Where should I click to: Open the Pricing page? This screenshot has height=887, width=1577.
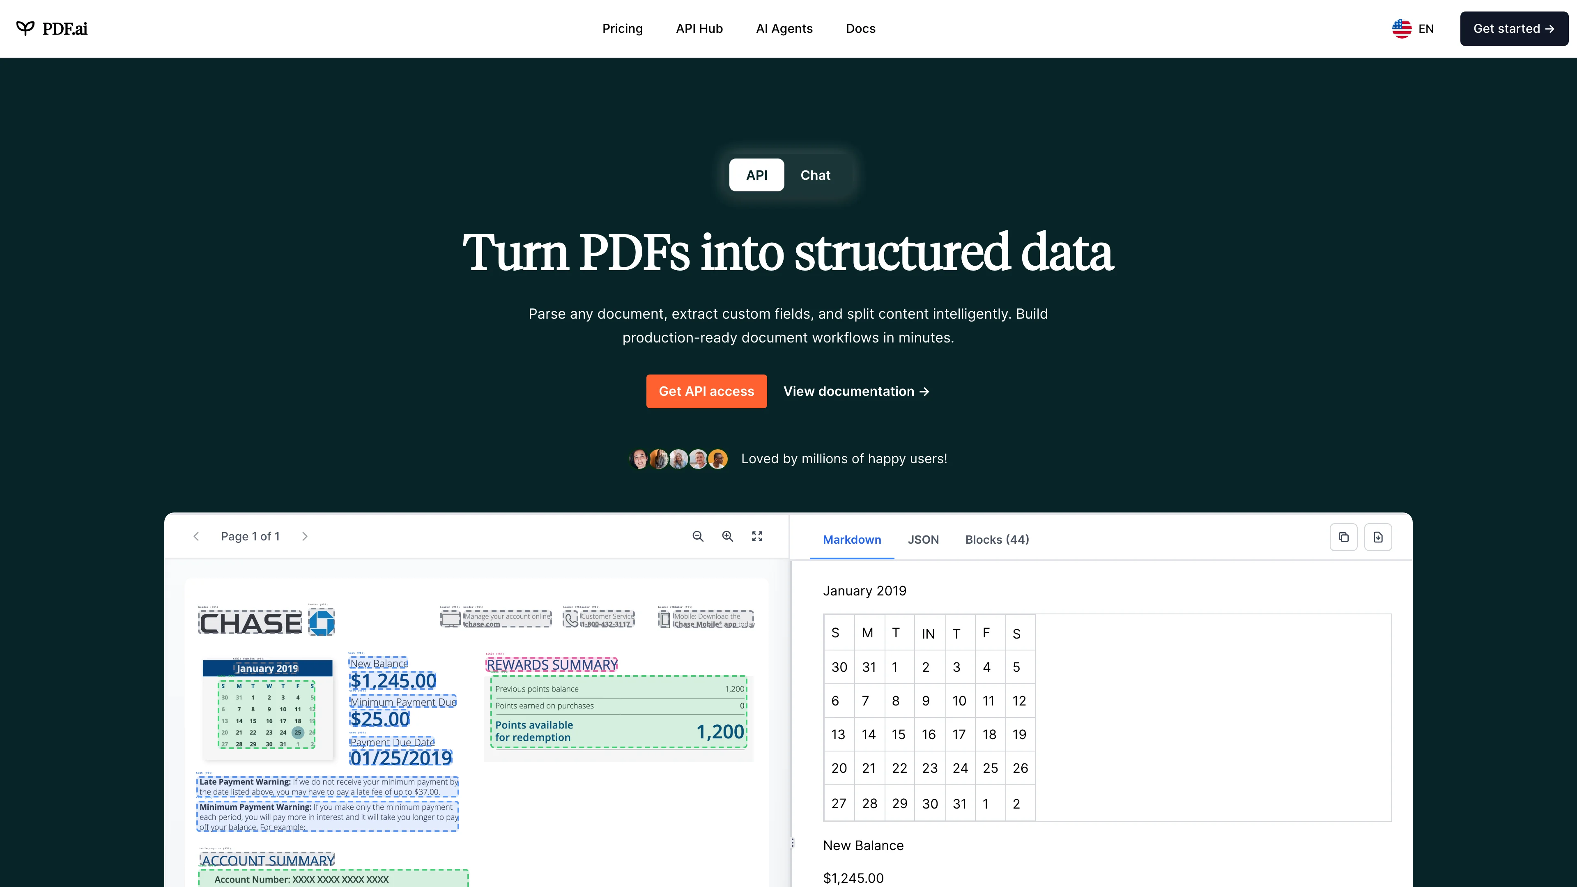(622, 29)
